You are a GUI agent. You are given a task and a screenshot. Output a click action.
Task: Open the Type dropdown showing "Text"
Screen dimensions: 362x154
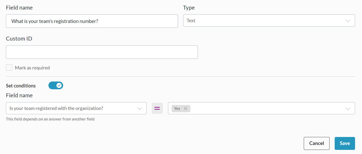(265, 21)
